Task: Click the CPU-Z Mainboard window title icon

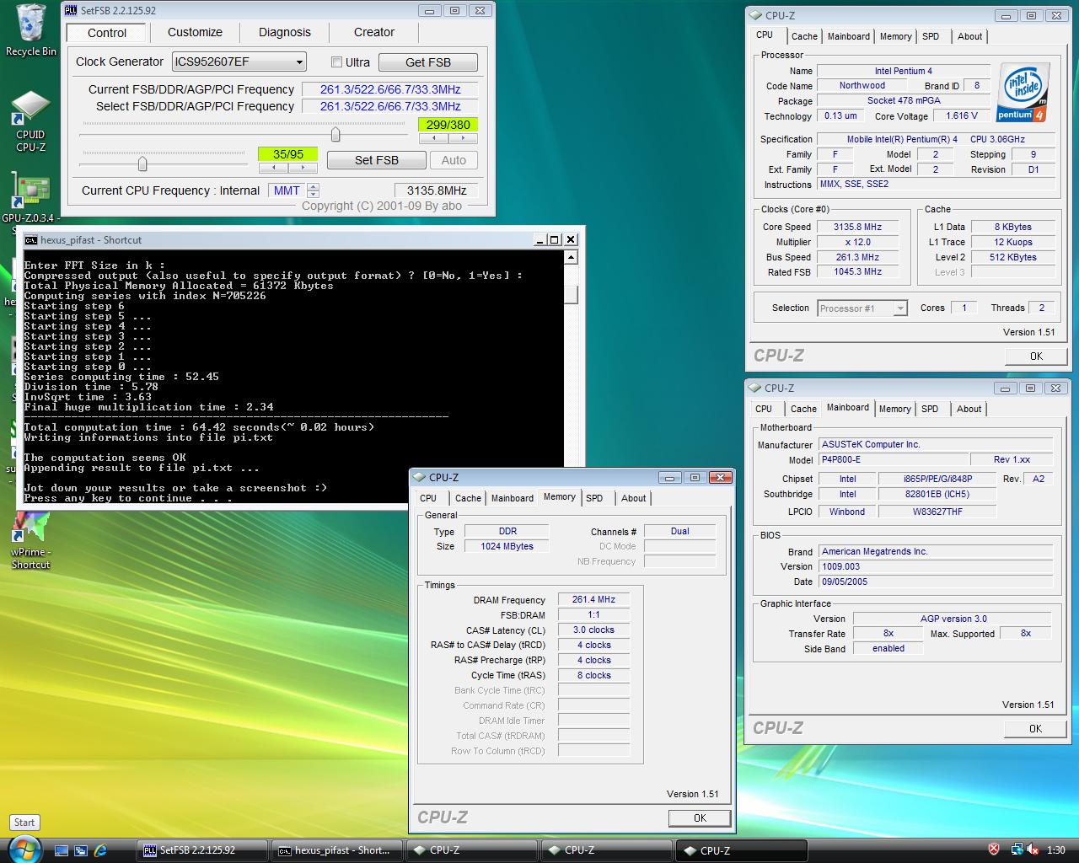Action: (755, 389)
